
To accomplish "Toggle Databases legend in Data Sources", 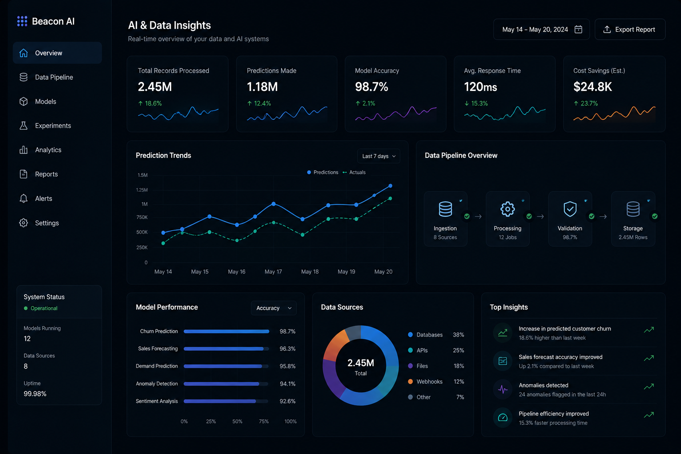I will click(x=436, y=335).
